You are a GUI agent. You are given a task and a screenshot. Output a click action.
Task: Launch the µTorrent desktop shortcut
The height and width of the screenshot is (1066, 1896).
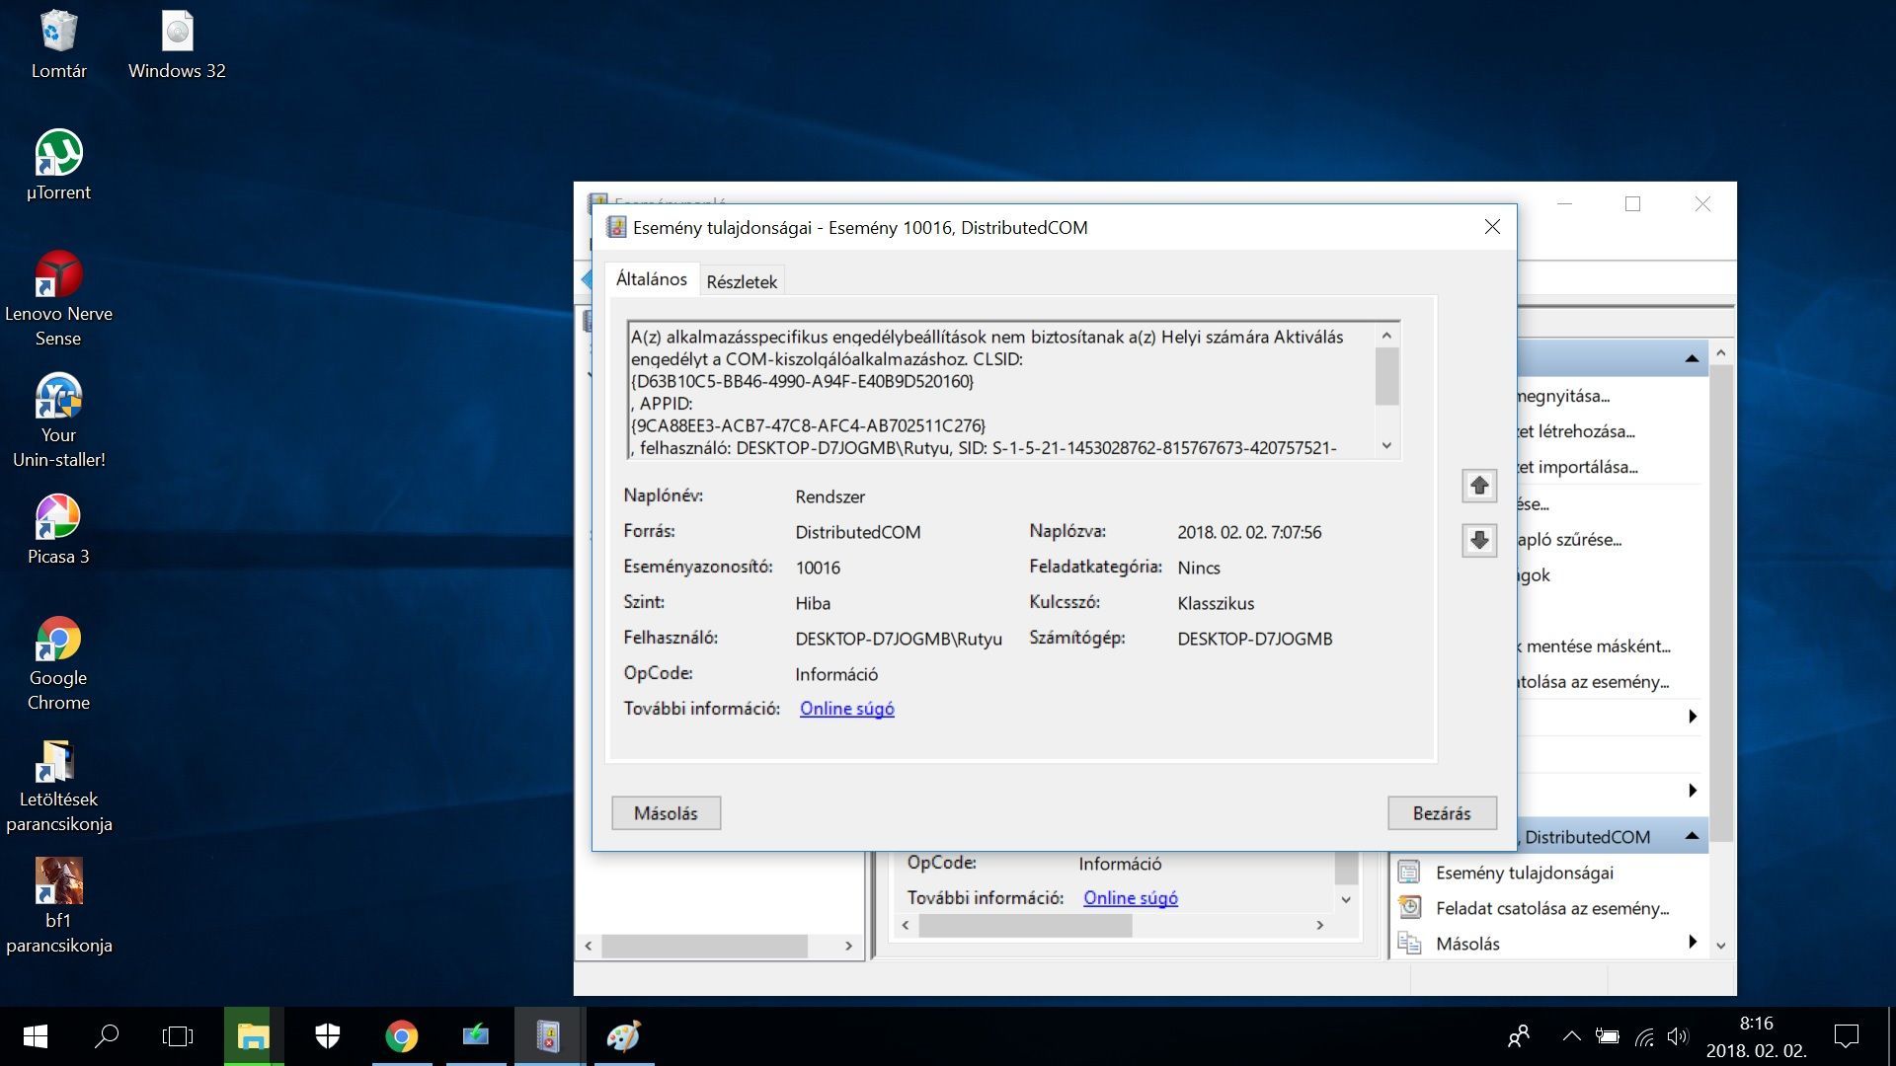(x=58, y=166)
